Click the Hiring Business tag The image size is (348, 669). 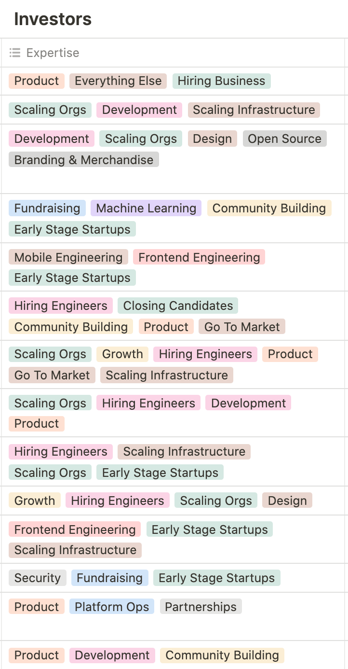tap(221, 81)
